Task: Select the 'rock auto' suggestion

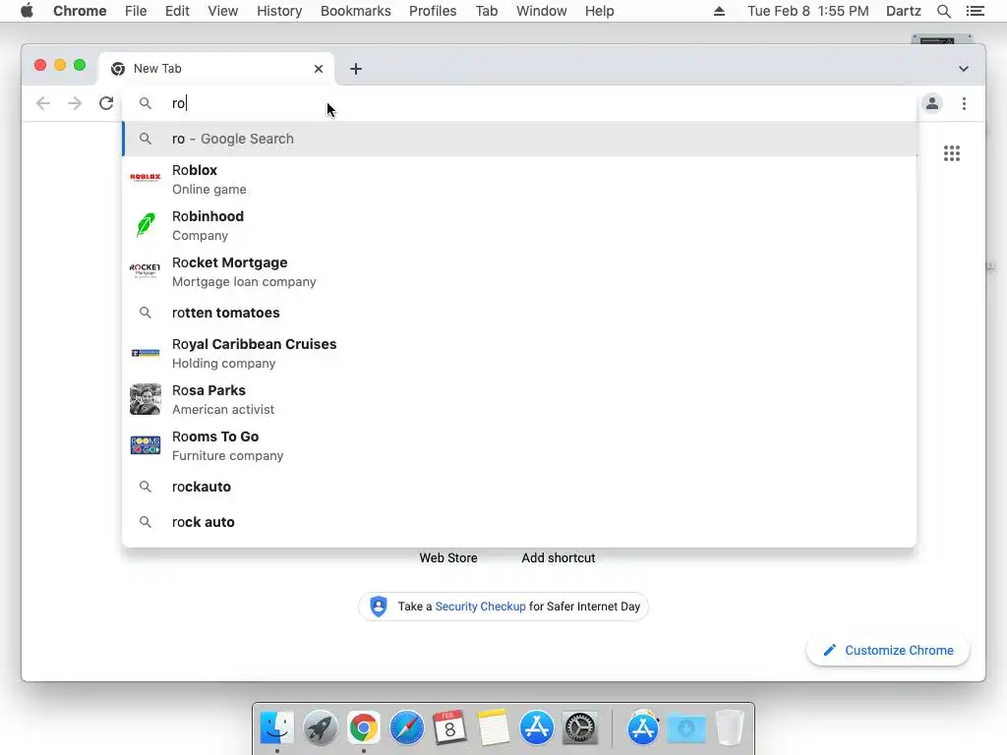Action: pyautogui.click(x=519, y=522)
